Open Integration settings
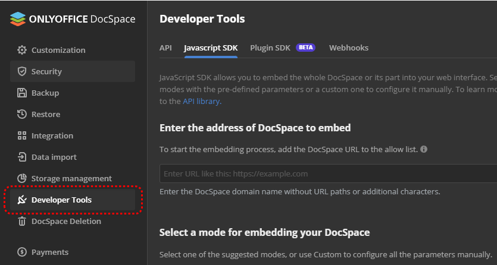The width and height of the screenshot is (497, 265). 73,135
